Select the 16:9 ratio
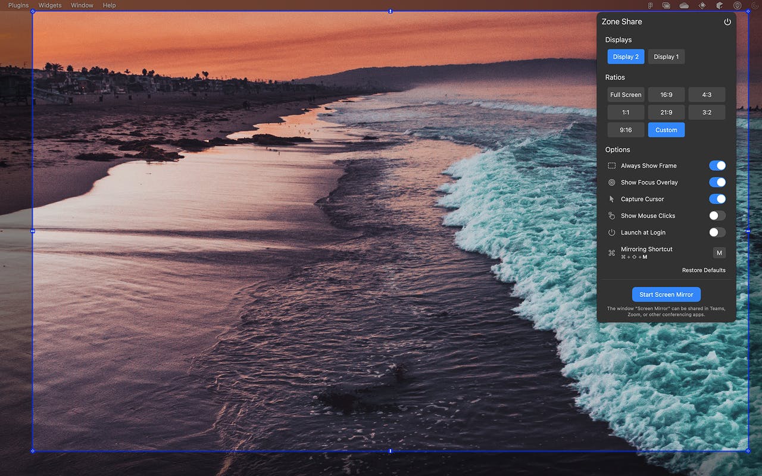 [666, 95]
